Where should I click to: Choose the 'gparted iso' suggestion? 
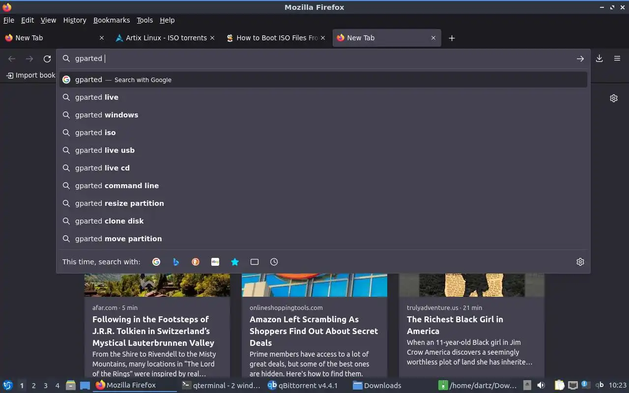click(323, 133)
